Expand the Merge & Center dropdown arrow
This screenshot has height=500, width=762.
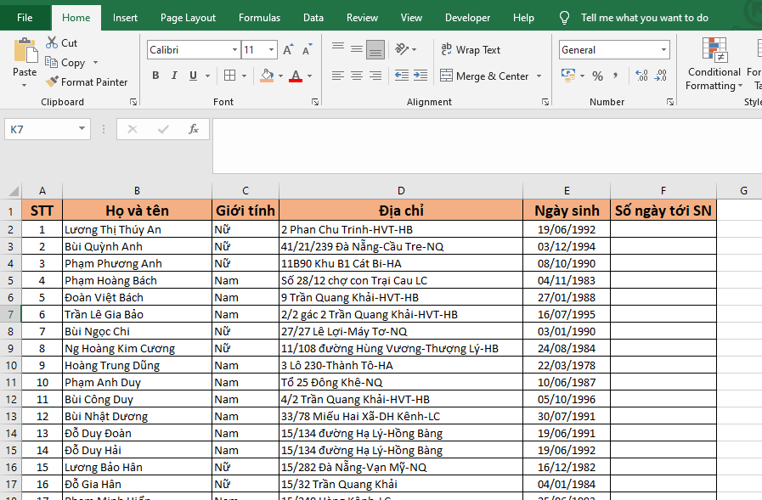click(539, 76)
